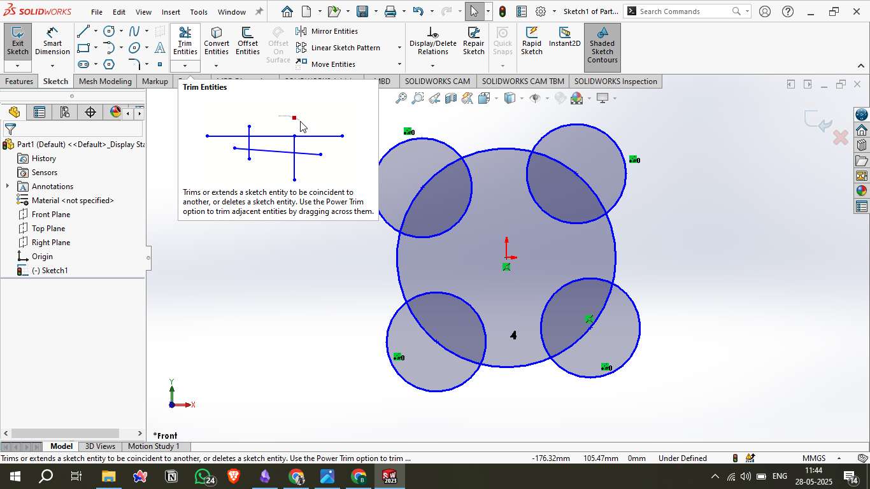The height and width of the screenshot is (489, 870).
Task: Open the ConfigurationManager tab
Action: tap(65, 112)
